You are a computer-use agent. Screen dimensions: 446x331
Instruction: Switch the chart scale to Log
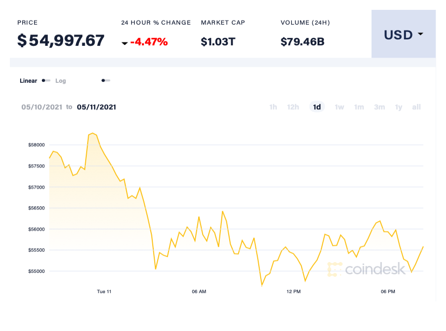pyautogui.click(x=61, y=80)
